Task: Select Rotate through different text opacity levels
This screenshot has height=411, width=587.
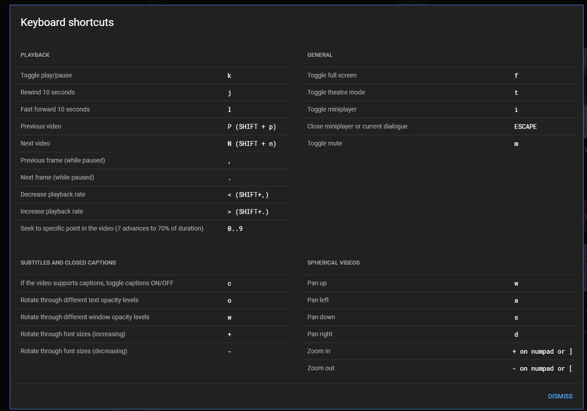Action: 79,300
